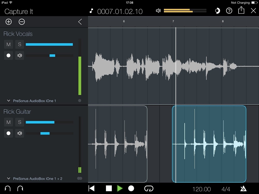259x194 pixels.
Task: Toggle input monitoring on Rick Vocals
Action: pos(20,55)
